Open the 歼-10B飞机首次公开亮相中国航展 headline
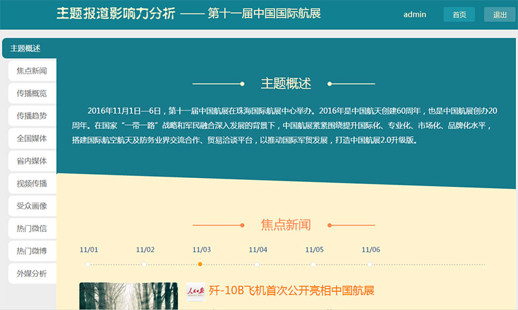The image size is (518, 310). [x=291, y=291]
